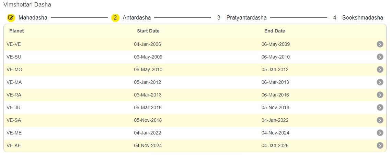Viewport: 390px width, 155px height.
Task: Click the arrow icon on VE-MA row
Action: click(x=380, y=82)
